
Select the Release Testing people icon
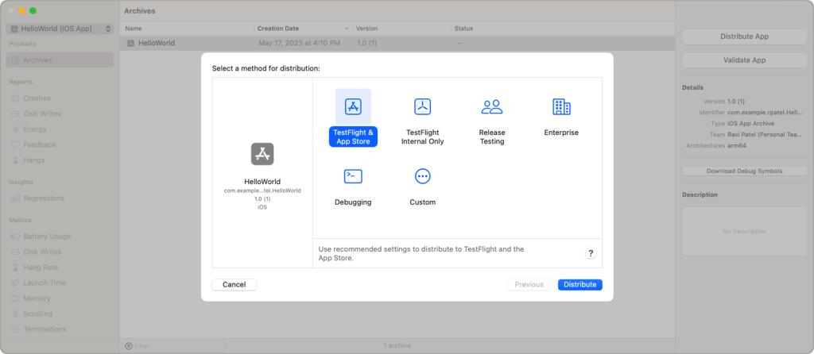[x=491, y=107]
